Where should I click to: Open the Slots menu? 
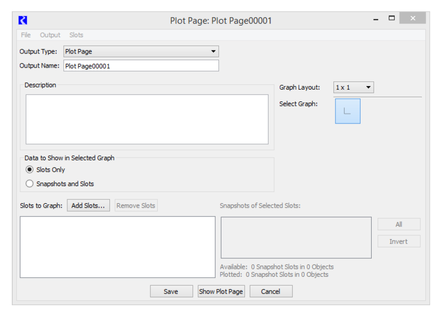click(x=76, y=35)
